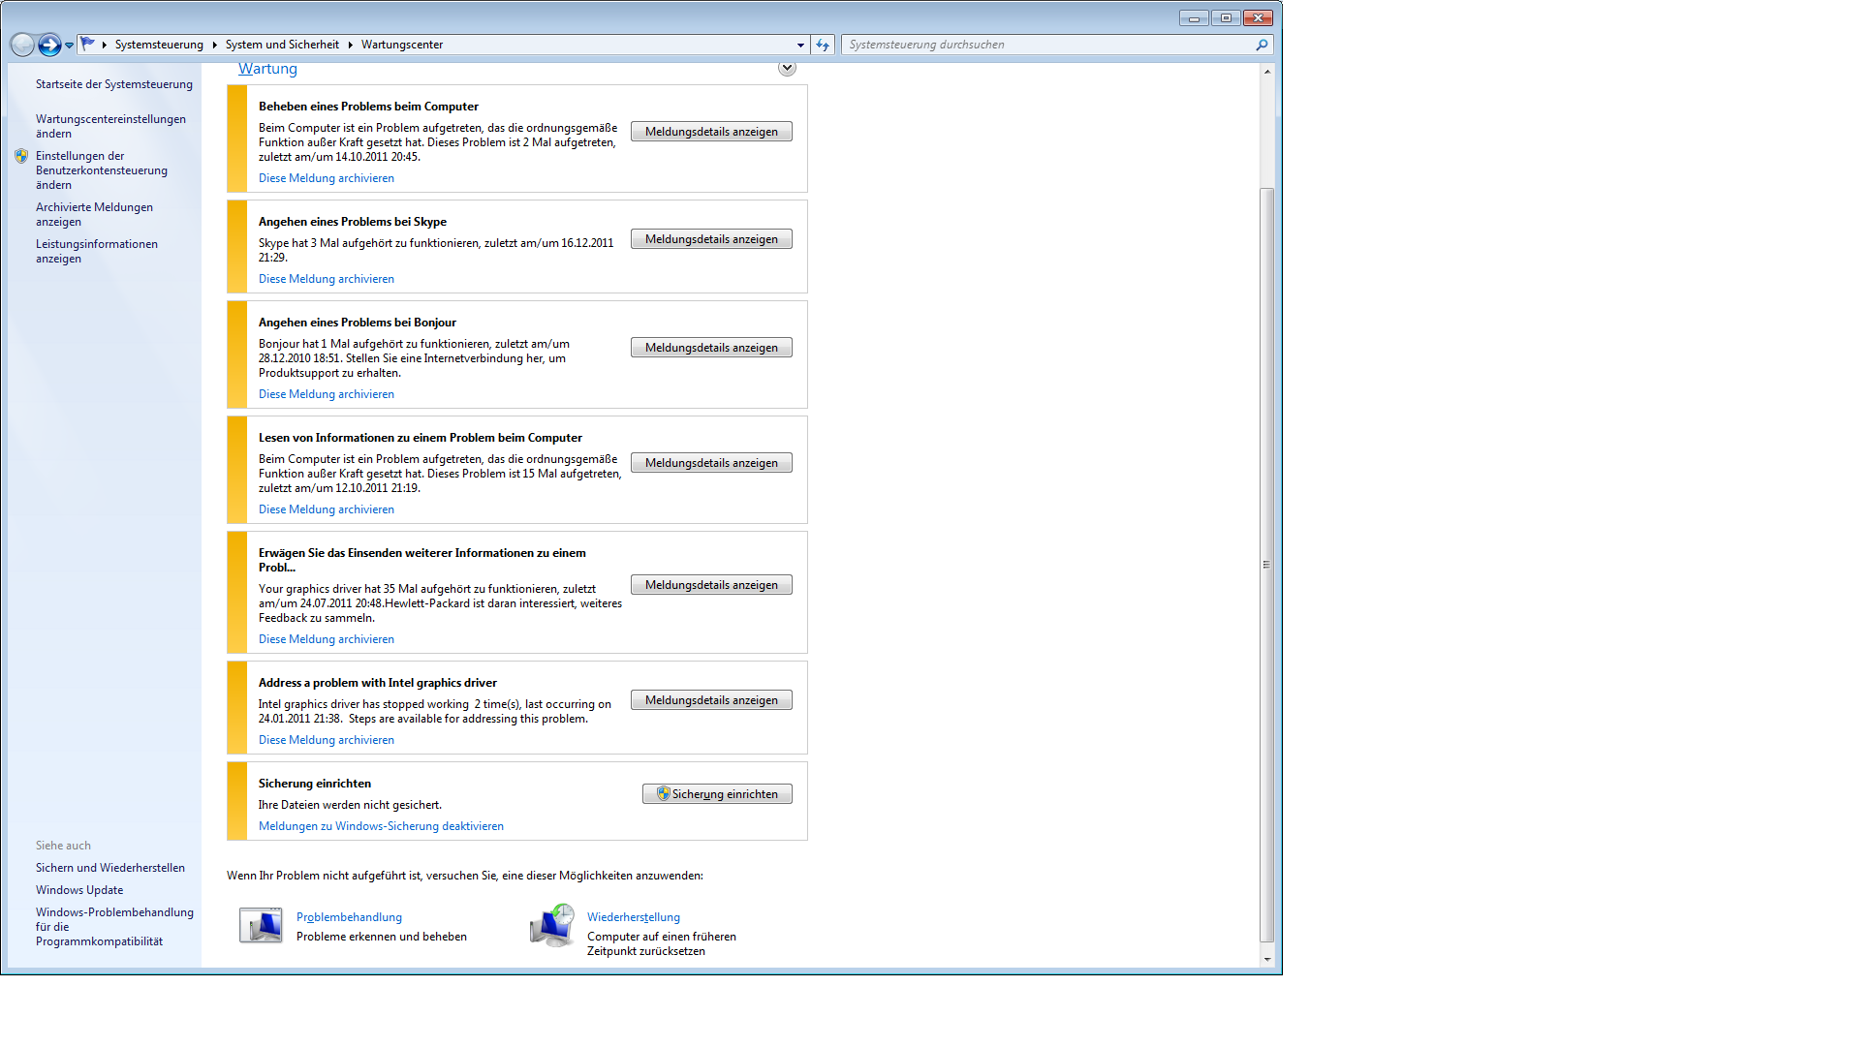
Task: Click the forward navigation arrow
Action: [49, 45]
